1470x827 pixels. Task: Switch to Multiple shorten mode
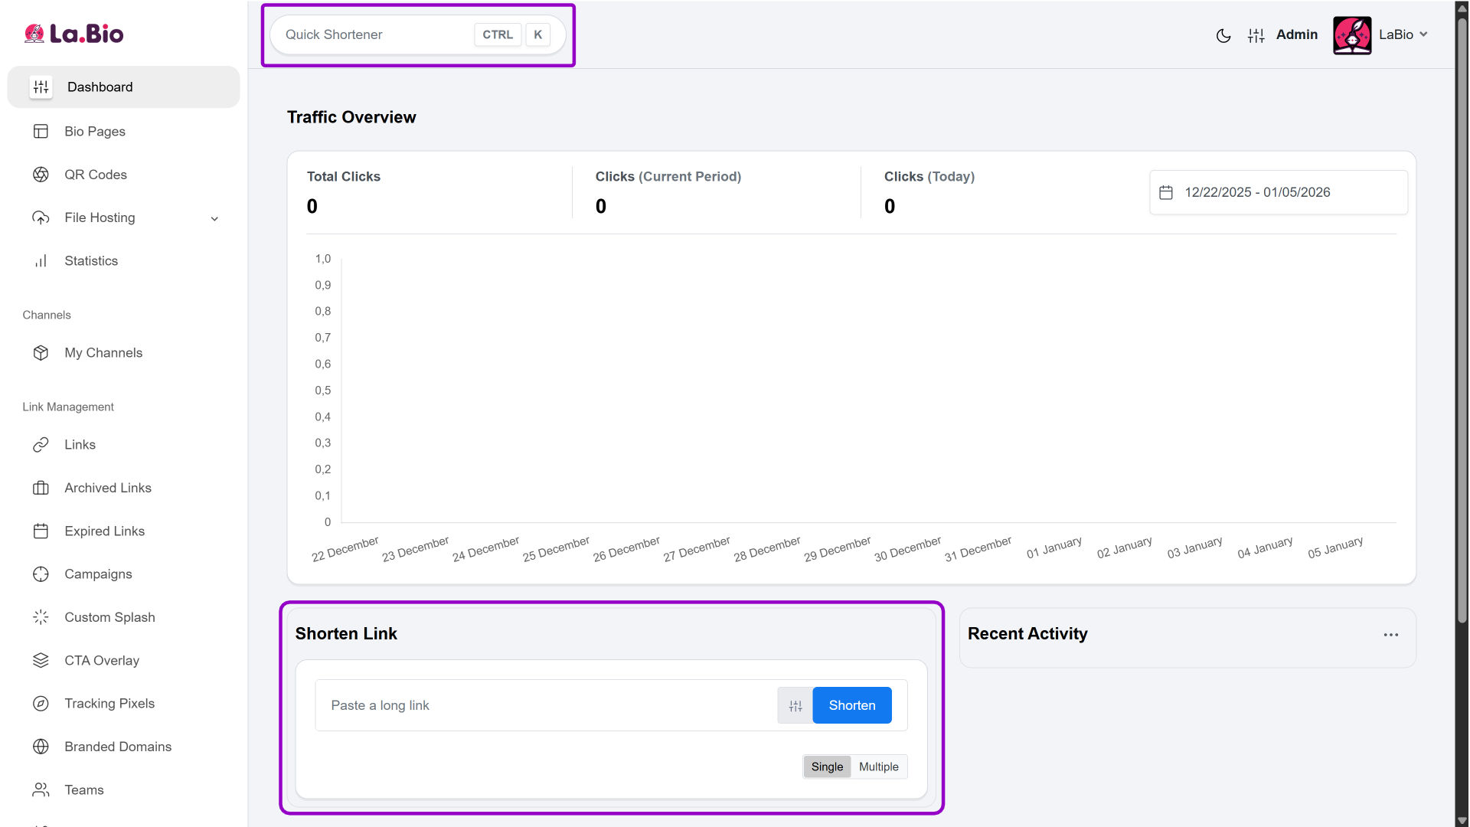878,767
